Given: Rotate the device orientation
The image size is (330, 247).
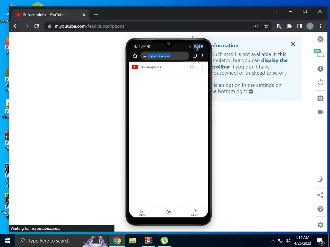Looking at the screenshot, I should (320, 82).
